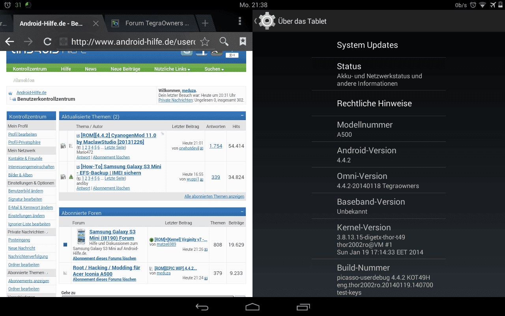Click the Google +1 button
505x316 pixels.
(232, 55)
